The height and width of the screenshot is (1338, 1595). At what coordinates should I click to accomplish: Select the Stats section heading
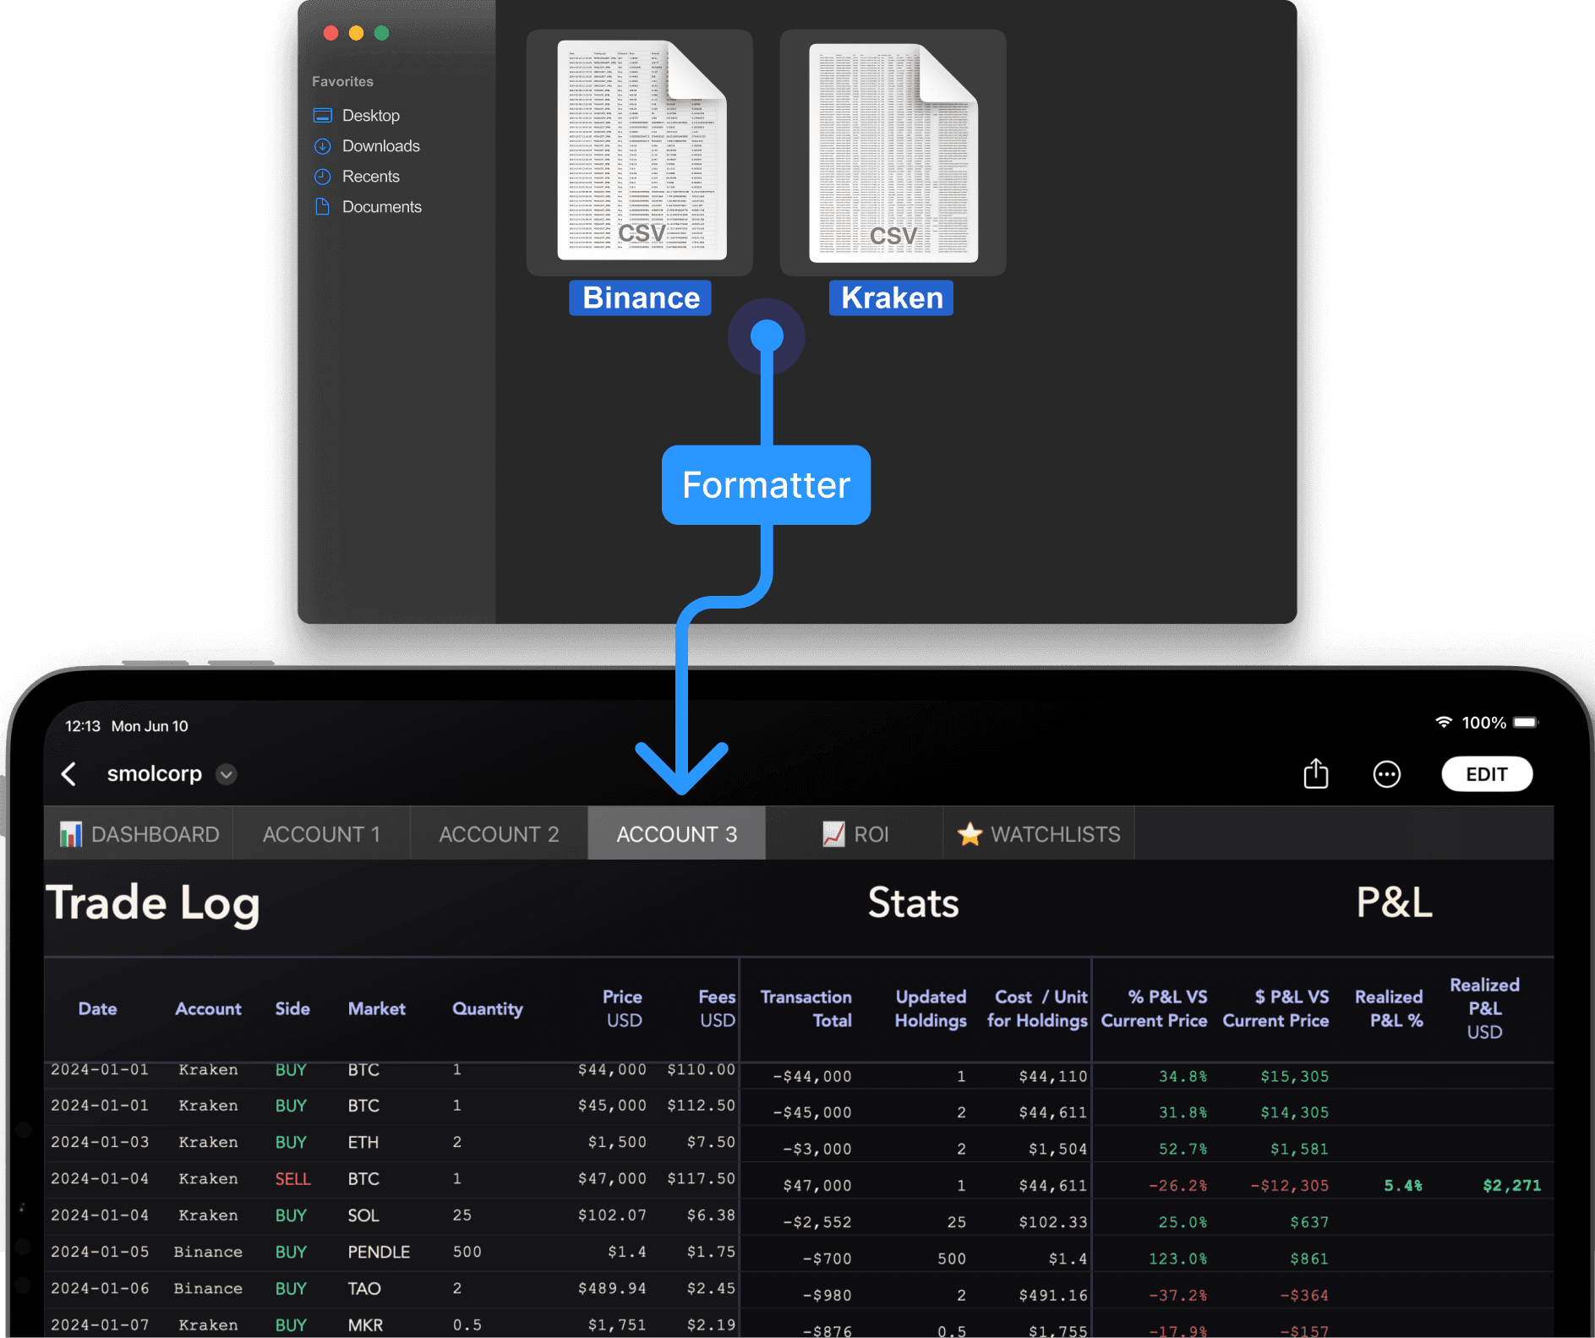[913, 902]
